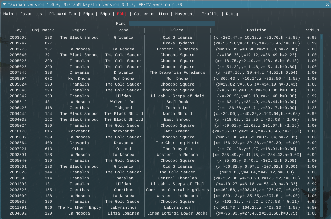Switch to the BNpc tab
331x219 pixels.
pyautogui.click(x=105, y=14)
